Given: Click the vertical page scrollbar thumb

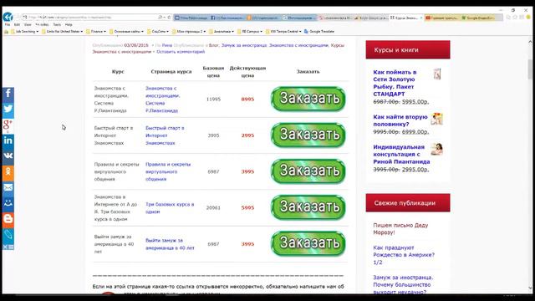Looking at the screenshot, I should click(x=530, y=69).
